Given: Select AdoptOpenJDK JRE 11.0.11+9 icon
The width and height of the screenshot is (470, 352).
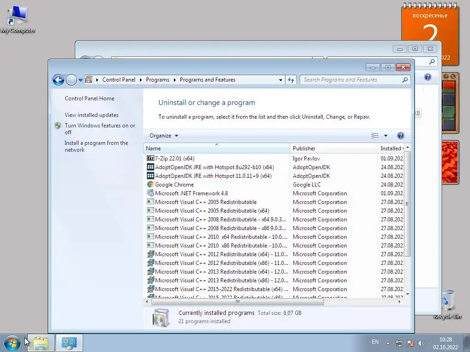Looking at the screenshot, I should 151,176.
